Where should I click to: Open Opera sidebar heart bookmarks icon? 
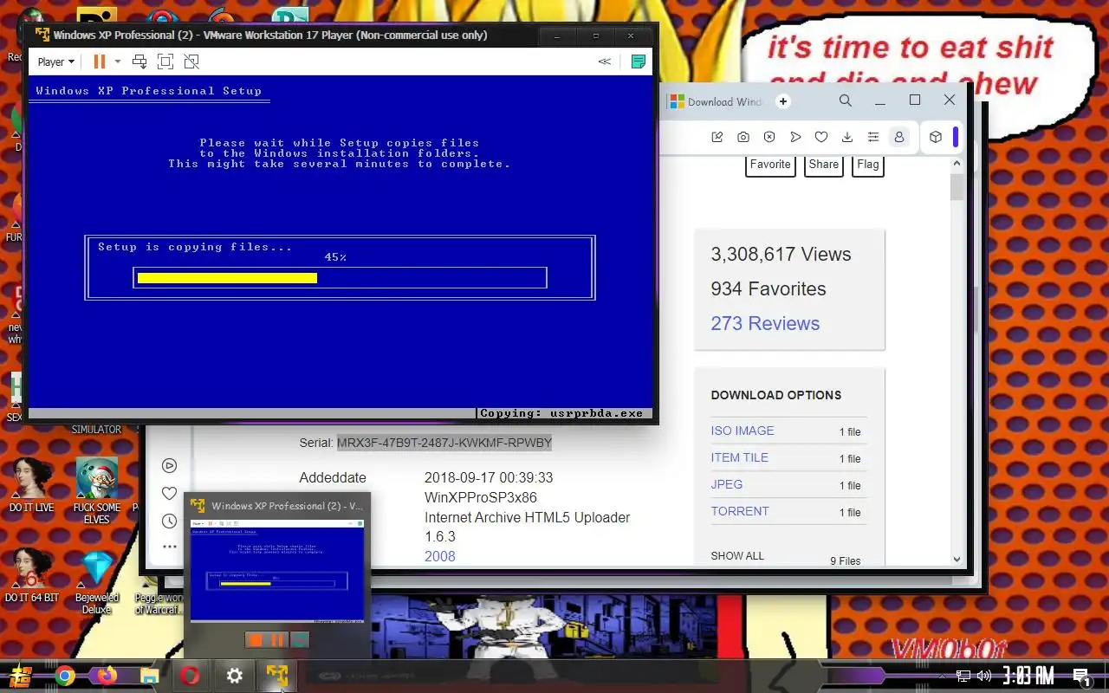click(x=169, y=493)
